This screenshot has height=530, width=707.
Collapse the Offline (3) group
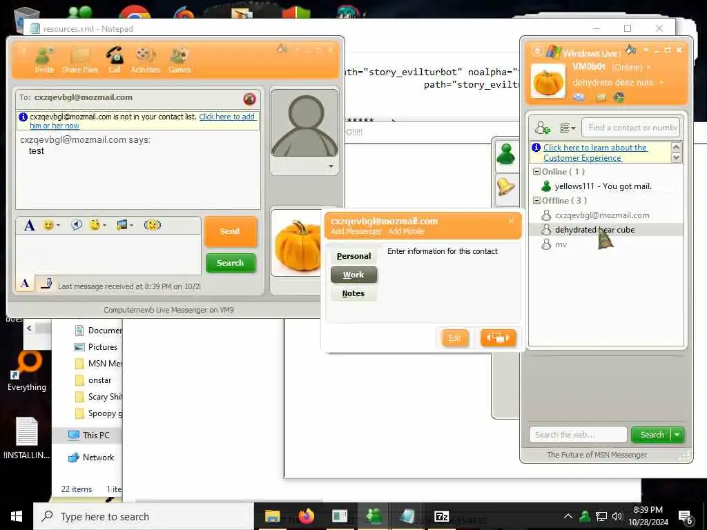point(536,201)
